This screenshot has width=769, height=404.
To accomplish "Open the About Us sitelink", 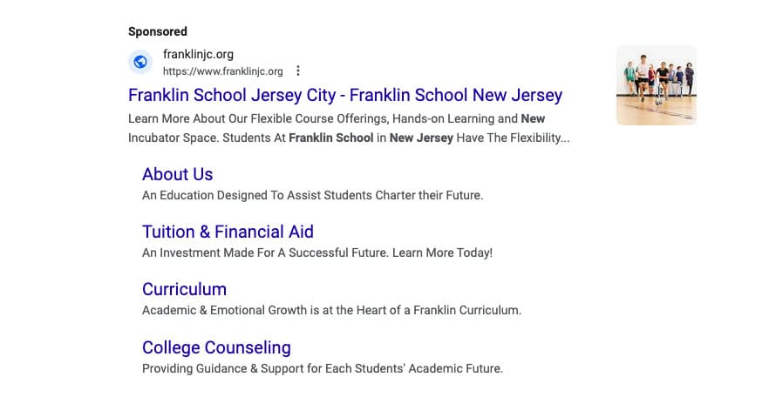I will click(x=177, y=174).
